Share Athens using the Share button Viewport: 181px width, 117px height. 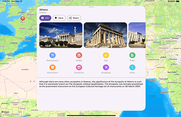coord(74,18)
